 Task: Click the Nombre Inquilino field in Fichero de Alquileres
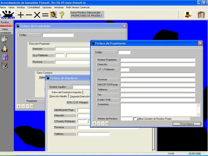pos(81,87)
